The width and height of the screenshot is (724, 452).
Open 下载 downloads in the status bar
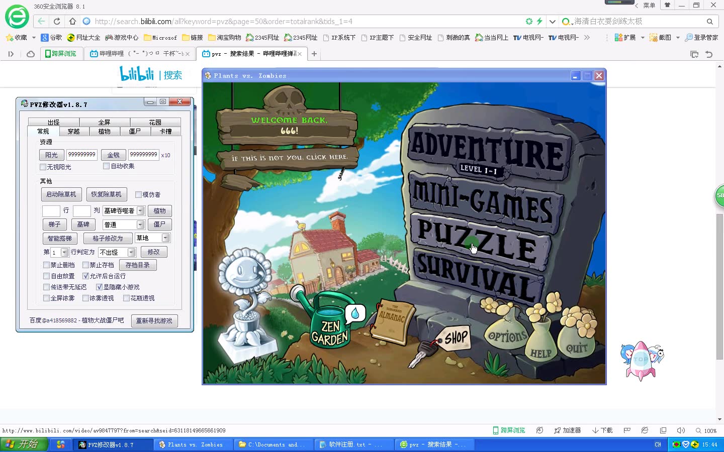click(x=602, y=430)
